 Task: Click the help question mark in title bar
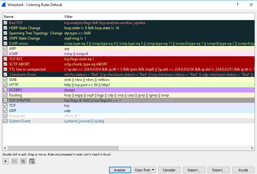238,5
